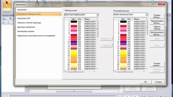
Task: Select row 4 code 085 in right table
Action: tap(130, 28)
